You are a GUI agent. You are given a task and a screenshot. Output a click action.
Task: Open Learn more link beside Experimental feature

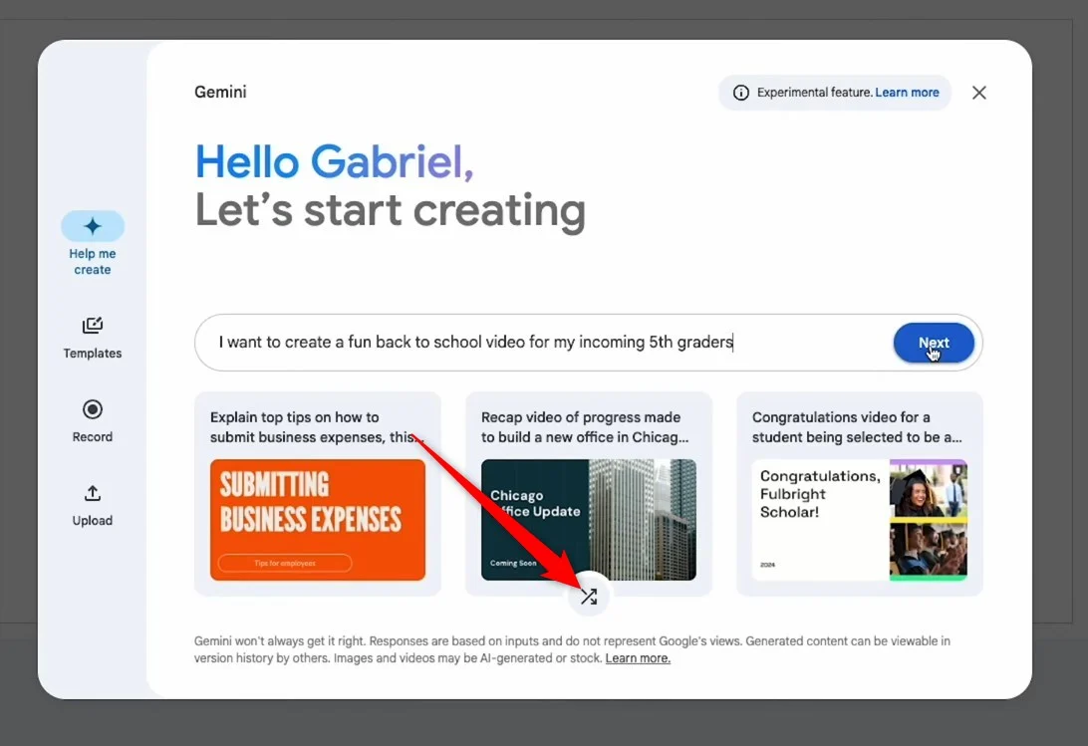point(907,93)
